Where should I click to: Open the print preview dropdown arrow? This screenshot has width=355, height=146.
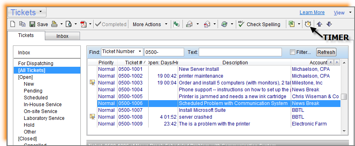click(76, 24)
